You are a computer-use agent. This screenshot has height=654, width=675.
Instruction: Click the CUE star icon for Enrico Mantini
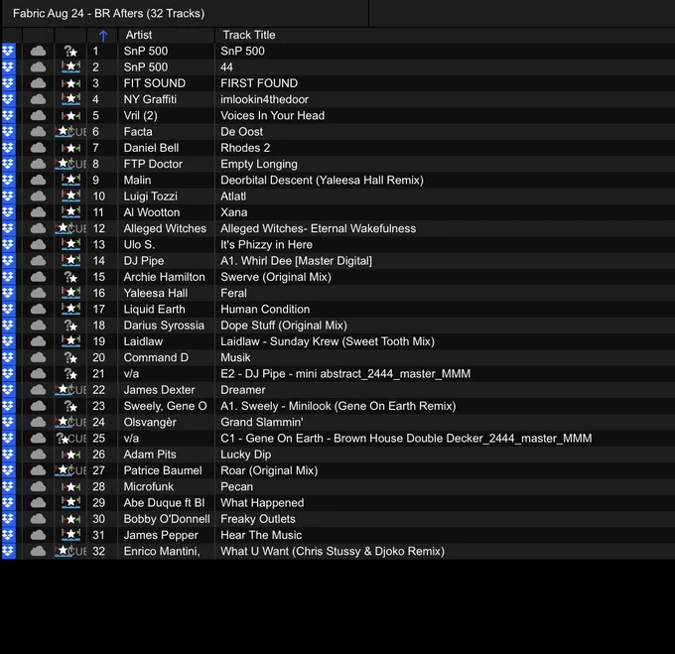70,551
